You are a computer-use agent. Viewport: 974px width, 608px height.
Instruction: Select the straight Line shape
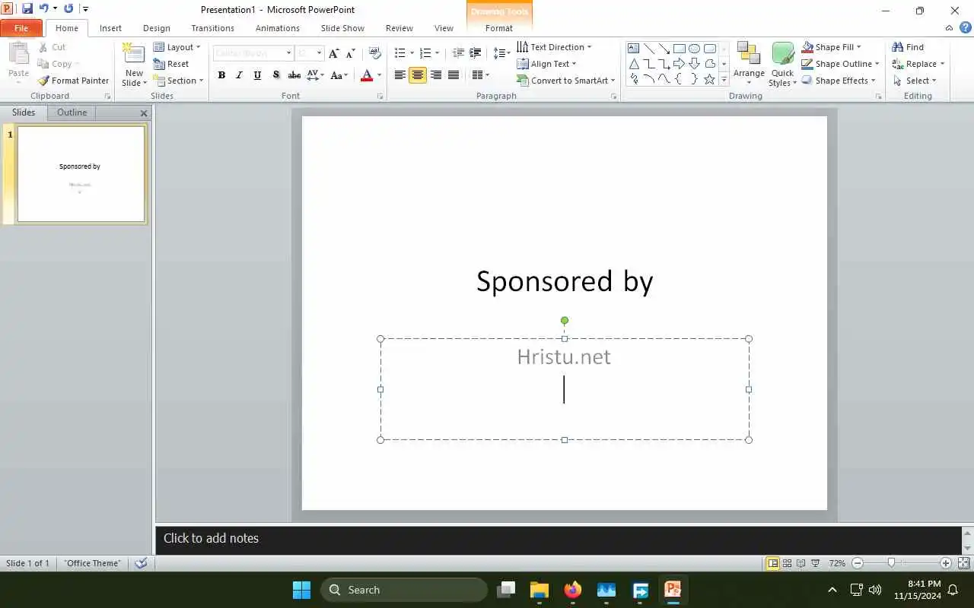pos(649,48)
